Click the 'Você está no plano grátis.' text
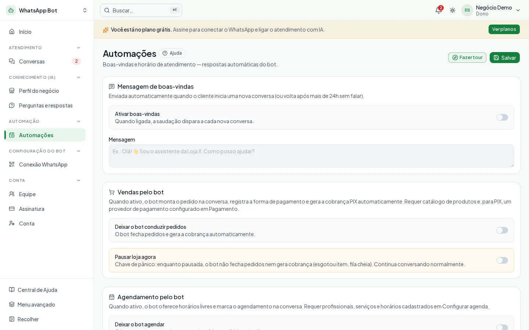The width and height of the screenshot is (529, 330). tap(141, 30)
